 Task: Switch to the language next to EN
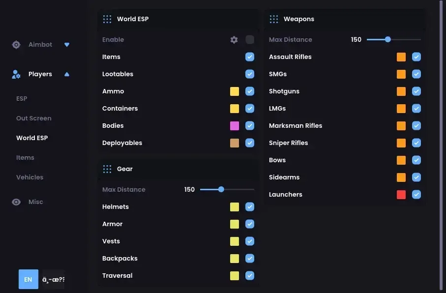(x=54, y=279)
